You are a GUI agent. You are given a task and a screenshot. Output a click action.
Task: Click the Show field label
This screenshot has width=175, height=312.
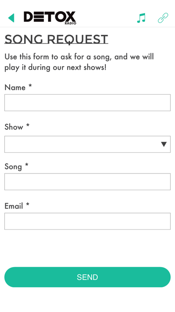pyautogui.click(x=14, y=127)
